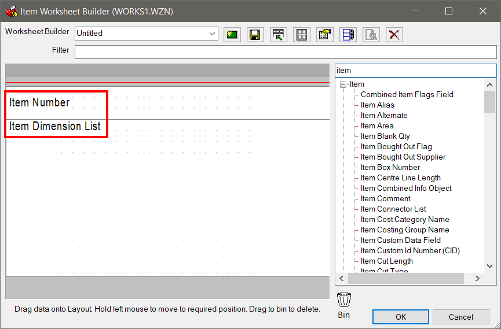The height and width of the screenshot is (329, 501).
Task: Click the greyed print preview icon
Action: click(x=371, y=35)
